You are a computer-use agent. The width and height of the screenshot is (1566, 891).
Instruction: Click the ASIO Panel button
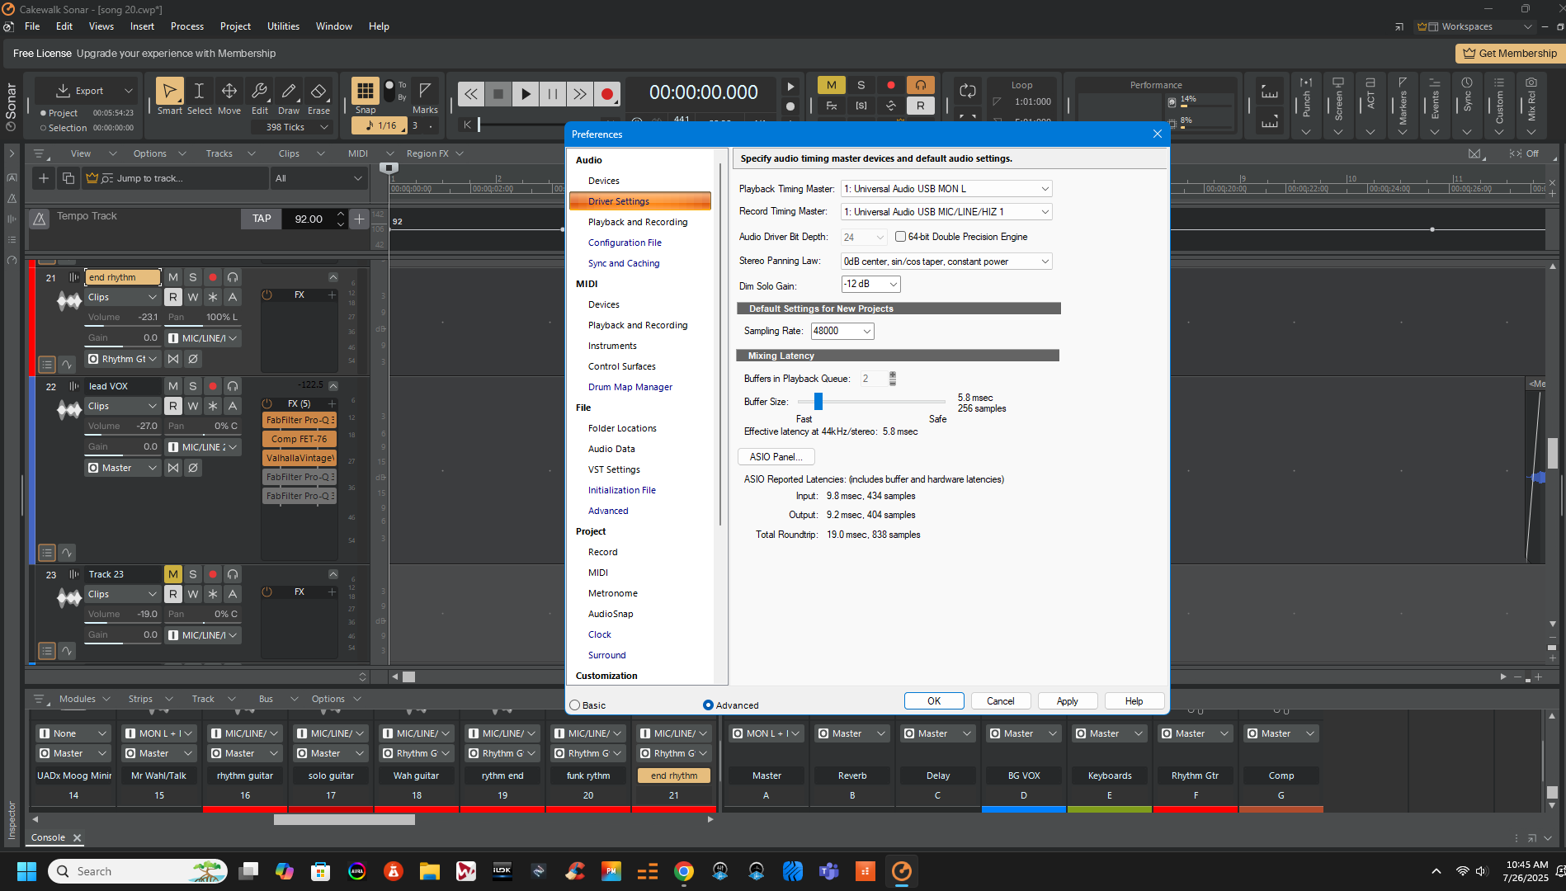click(x=776, y=457)
